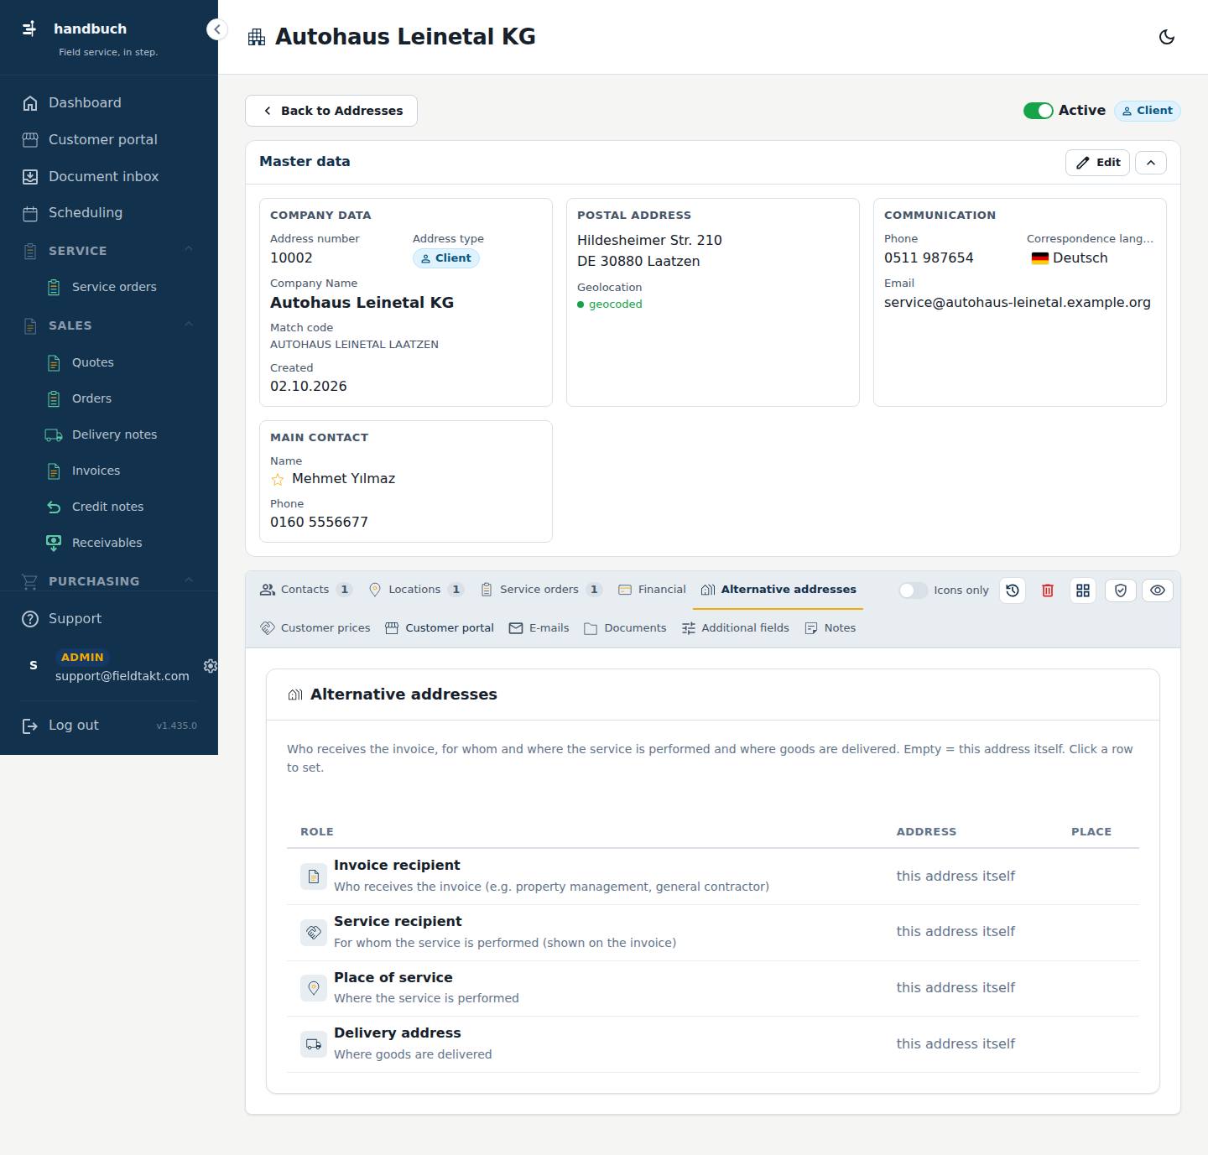Image resolution: width=1208 pixels, height=1155 pixels.
Task: Enable the Icons only switch
Action: pyautogui.click(x=913, y=591)
